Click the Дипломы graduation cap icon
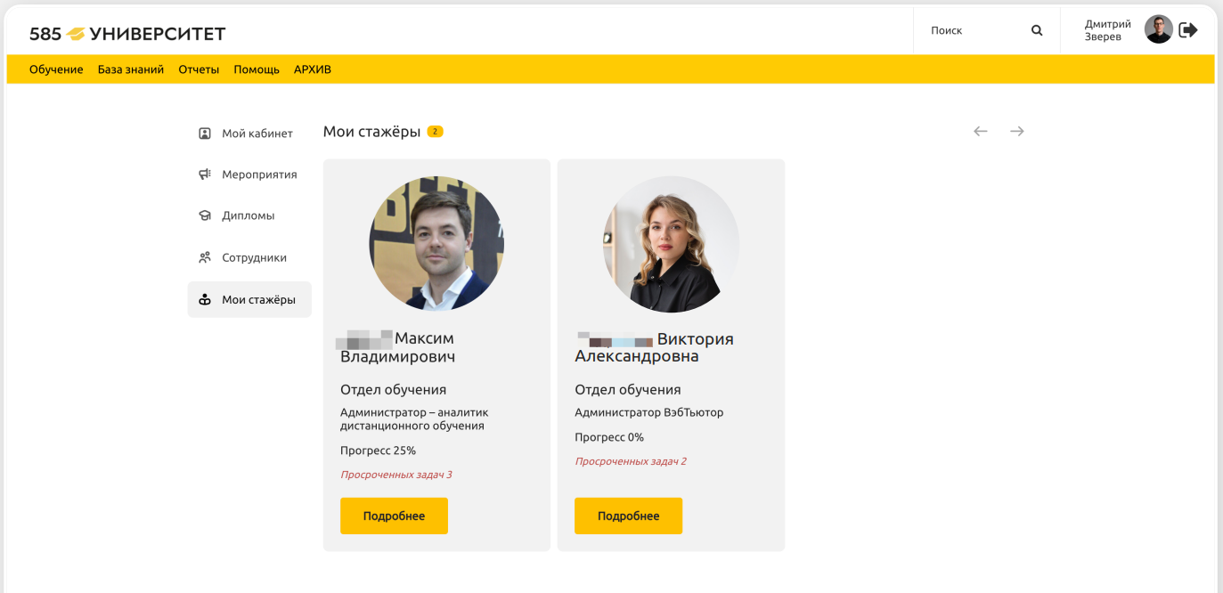Image resolution: width=1223 pixels, height=593 pixels. pyautogui.click(x=205, y=215)
